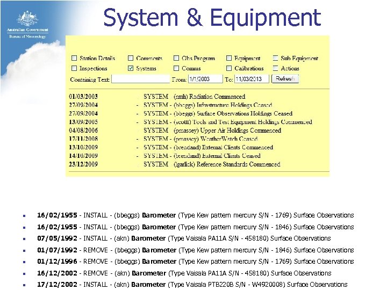387x290 pixels.
Task: Focus the To date field
Action: point(252,79)
